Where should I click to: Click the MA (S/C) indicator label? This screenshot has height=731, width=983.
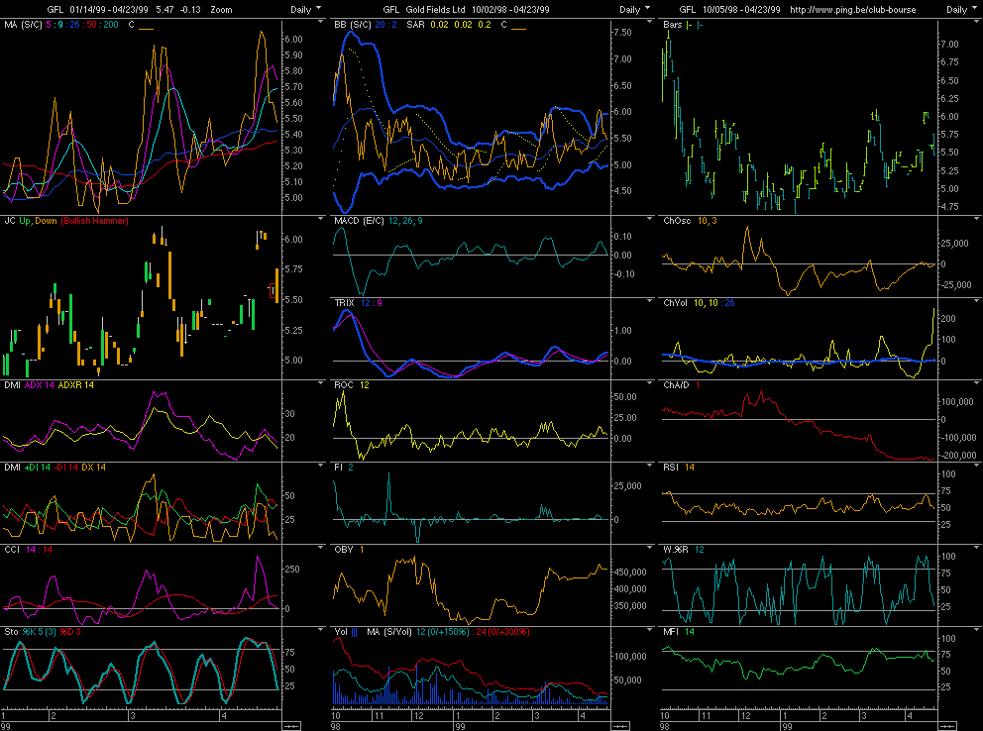pyautogui.click(x=23, y=25)
